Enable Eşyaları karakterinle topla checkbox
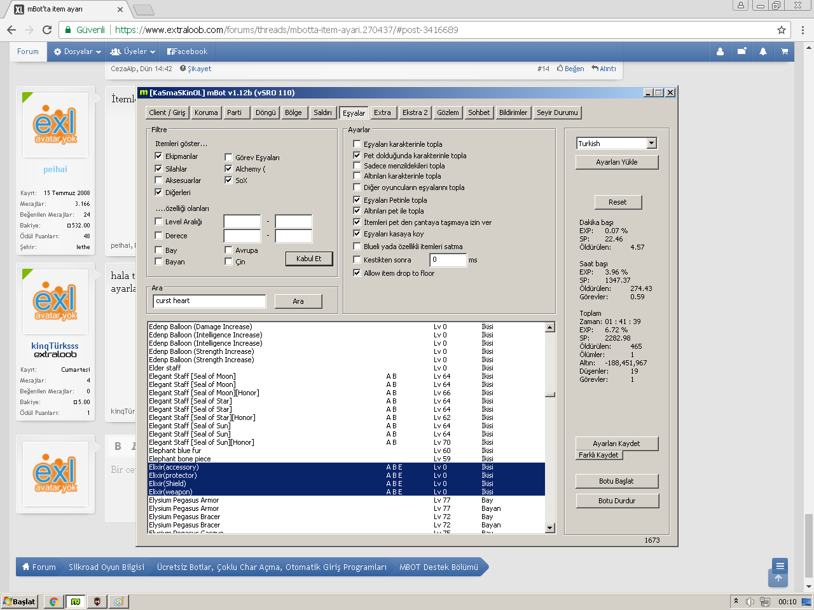814x610 pixels. (357, 144)
